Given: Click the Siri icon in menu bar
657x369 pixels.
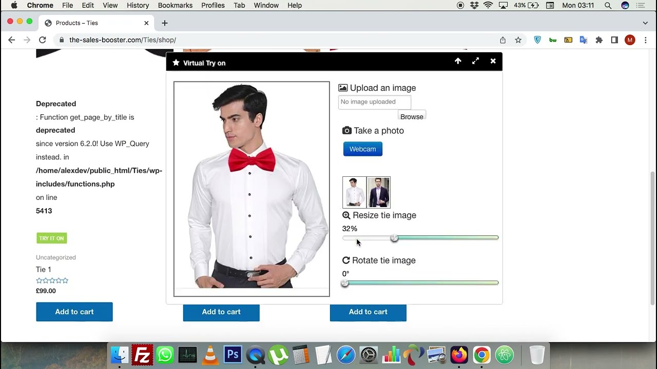Looking at the screenshot, I should click(625, 5).
